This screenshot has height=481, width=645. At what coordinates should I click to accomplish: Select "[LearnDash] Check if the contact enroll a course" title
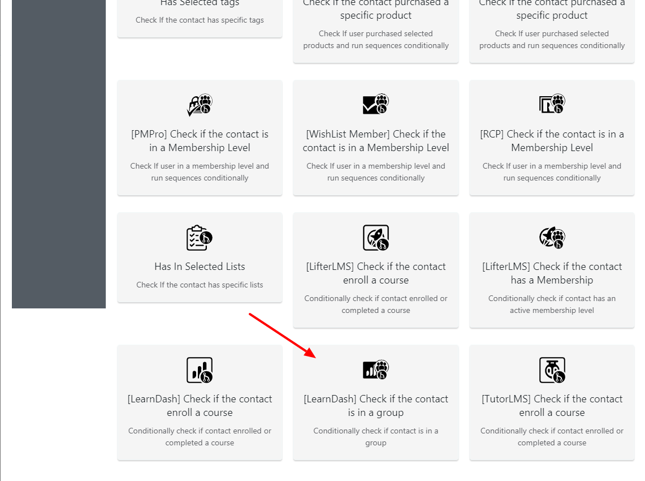click(x=200, y=406)
